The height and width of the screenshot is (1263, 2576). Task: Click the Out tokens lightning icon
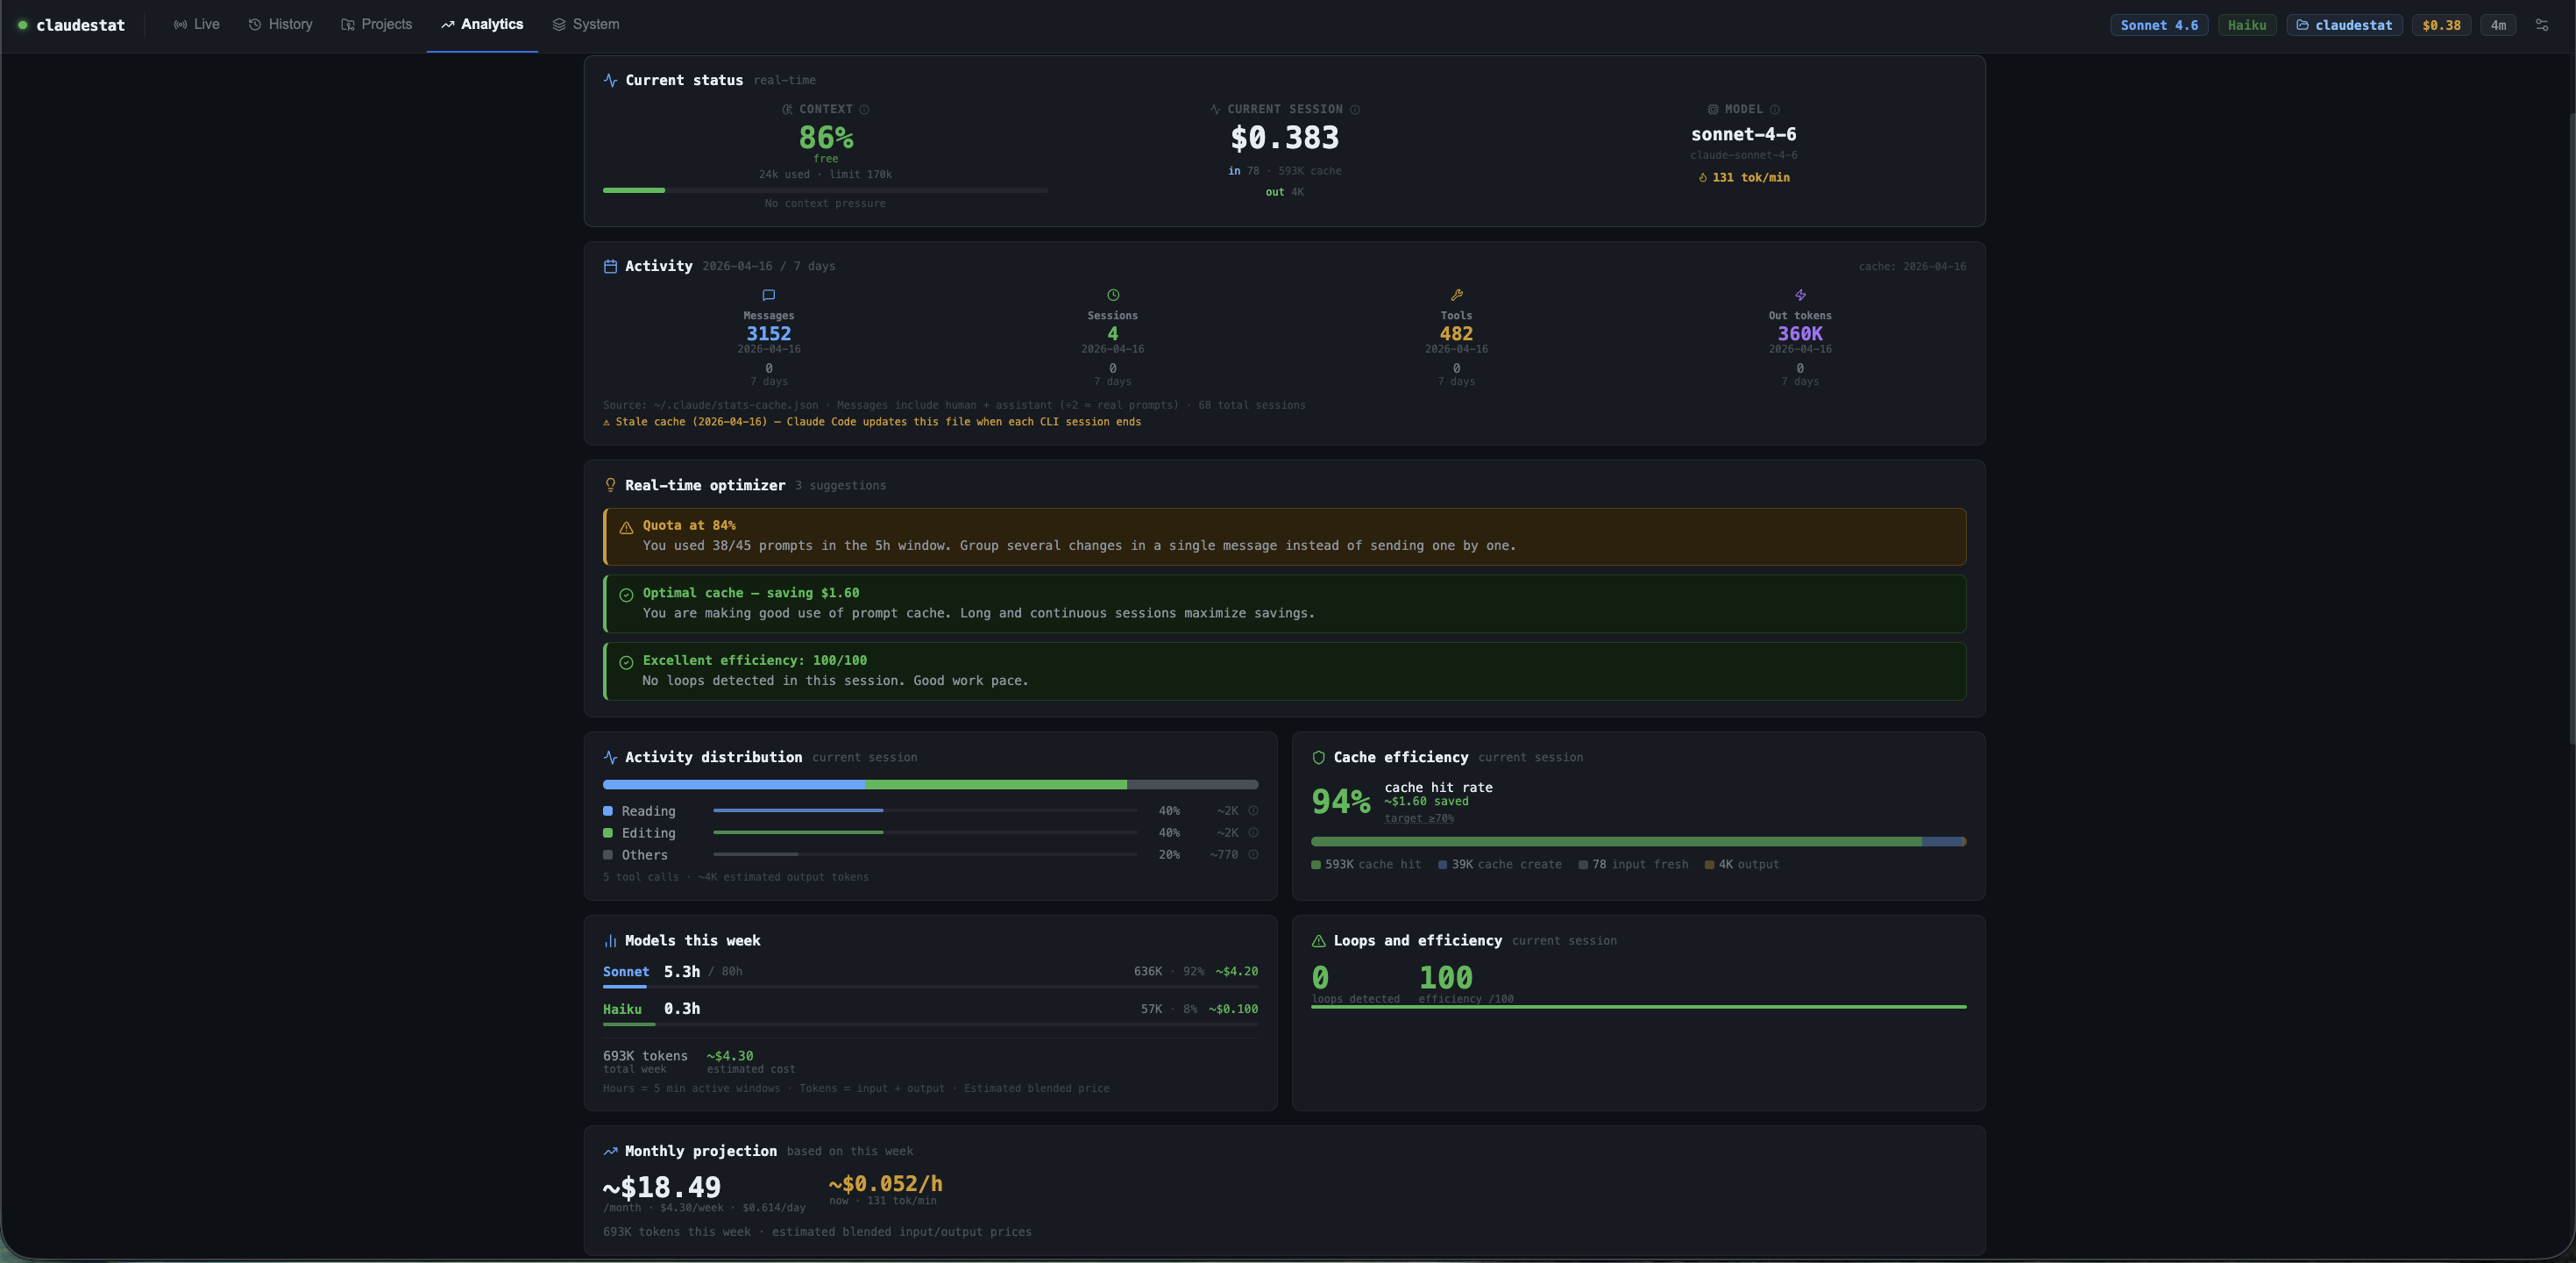tap(1800, 296)
